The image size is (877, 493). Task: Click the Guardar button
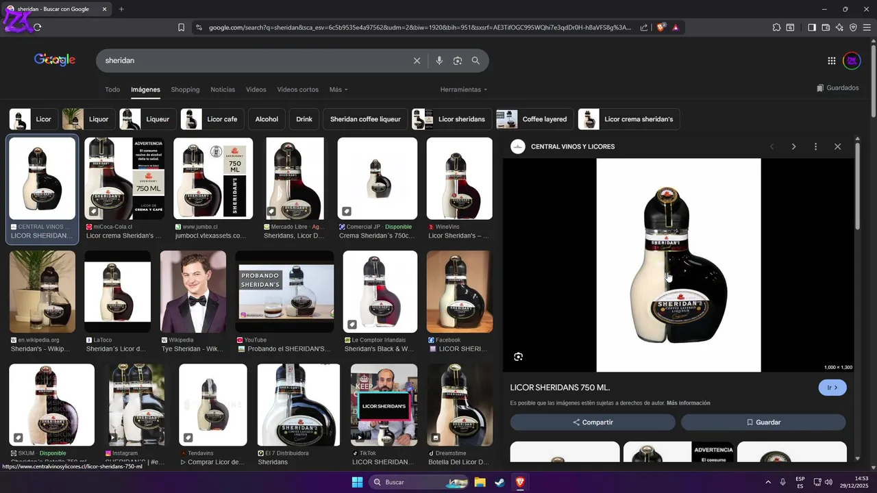pyautogui.click(x=763, y=422)
